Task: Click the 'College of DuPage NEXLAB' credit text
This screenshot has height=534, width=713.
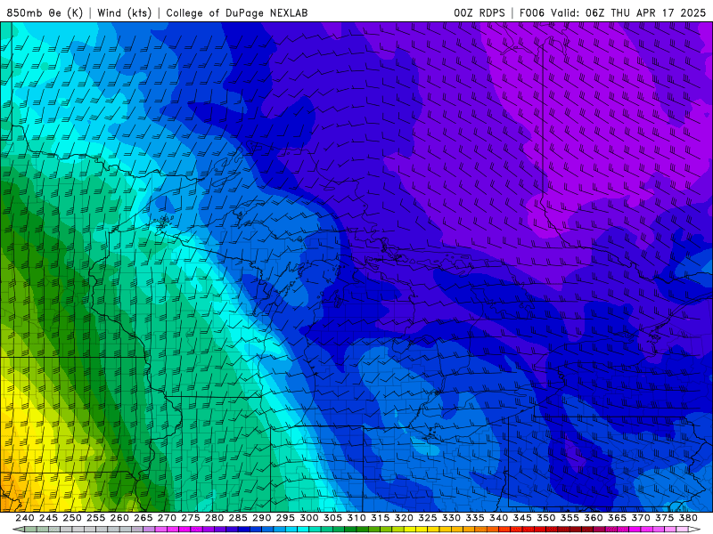Action: (237, 12)
